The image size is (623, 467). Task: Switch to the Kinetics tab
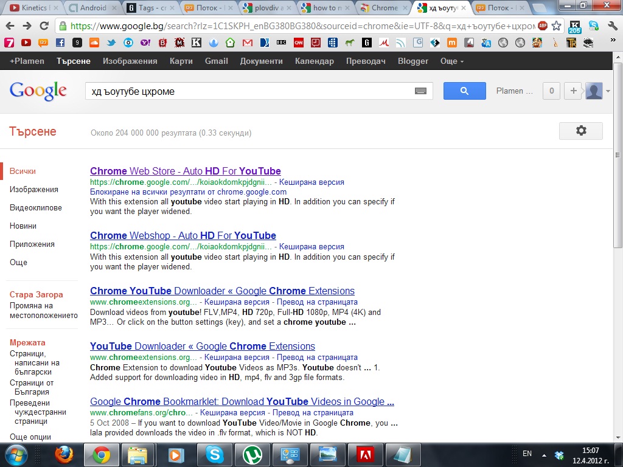pyautogui.click(x=34, y=7)
